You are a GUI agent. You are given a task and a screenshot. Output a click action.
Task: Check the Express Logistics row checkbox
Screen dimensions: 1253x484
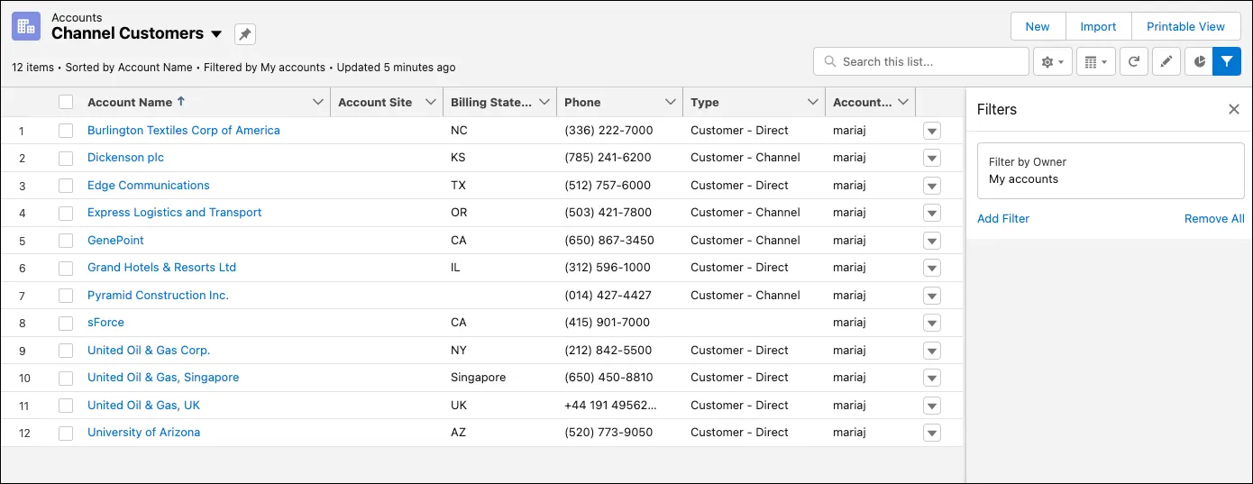(x=66, y=213)
